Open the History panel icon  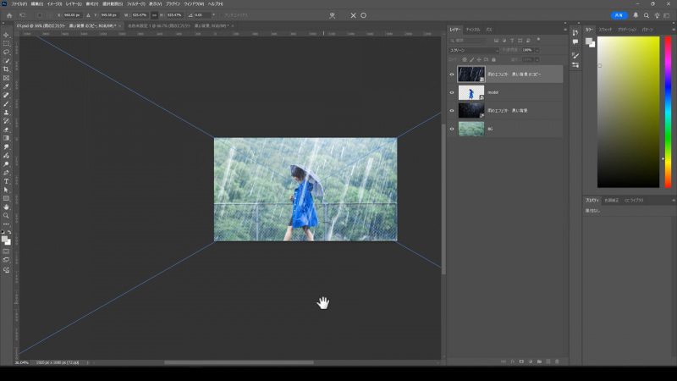pos(575,32)
